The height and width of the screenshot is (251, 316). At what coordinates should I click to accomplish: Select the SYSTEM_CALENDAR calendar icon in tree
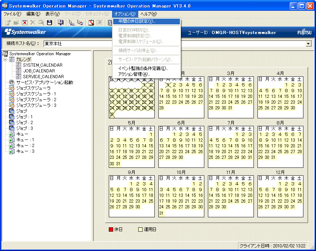19,65
